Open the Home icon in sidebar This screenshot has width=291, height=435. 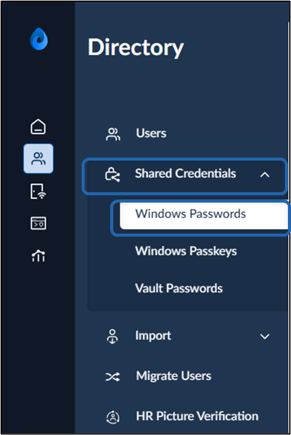pos(38,127)
